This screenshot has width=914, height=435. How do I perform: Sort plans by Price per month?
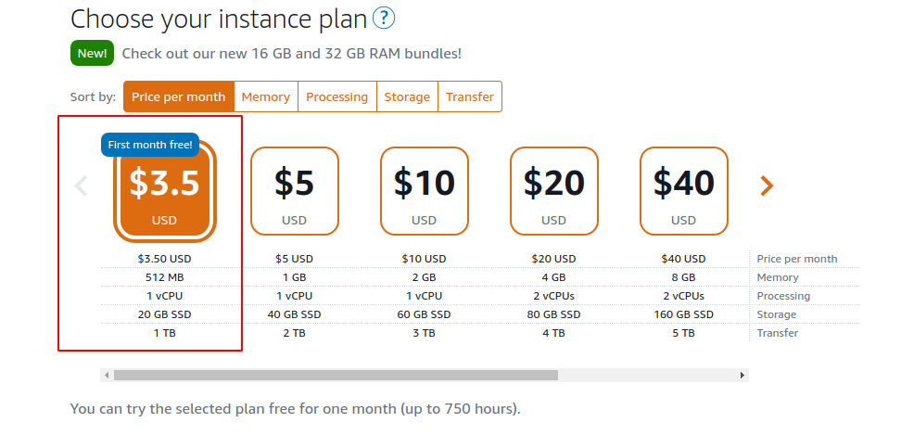click(x=178, y=96)
